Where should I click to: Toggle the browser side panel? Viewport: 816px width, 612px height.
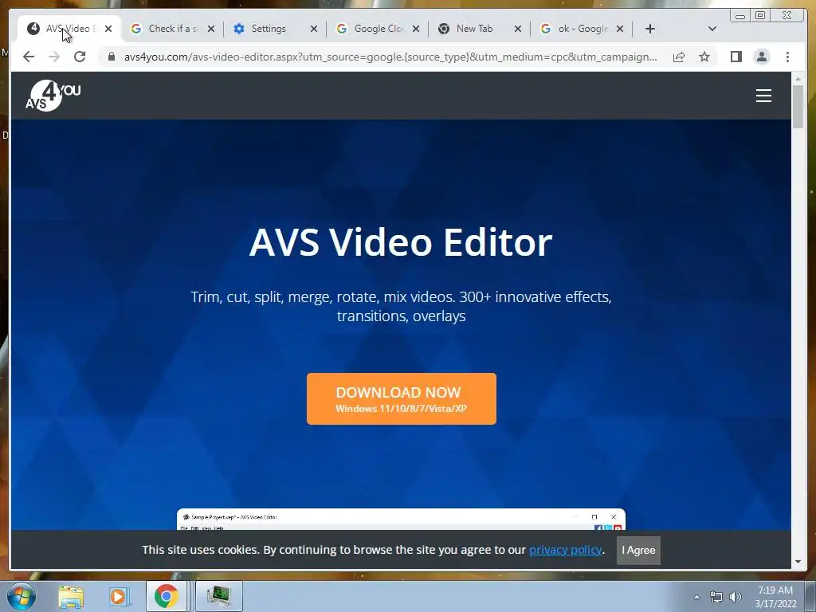pyautogui.click(x=736, y=57)
